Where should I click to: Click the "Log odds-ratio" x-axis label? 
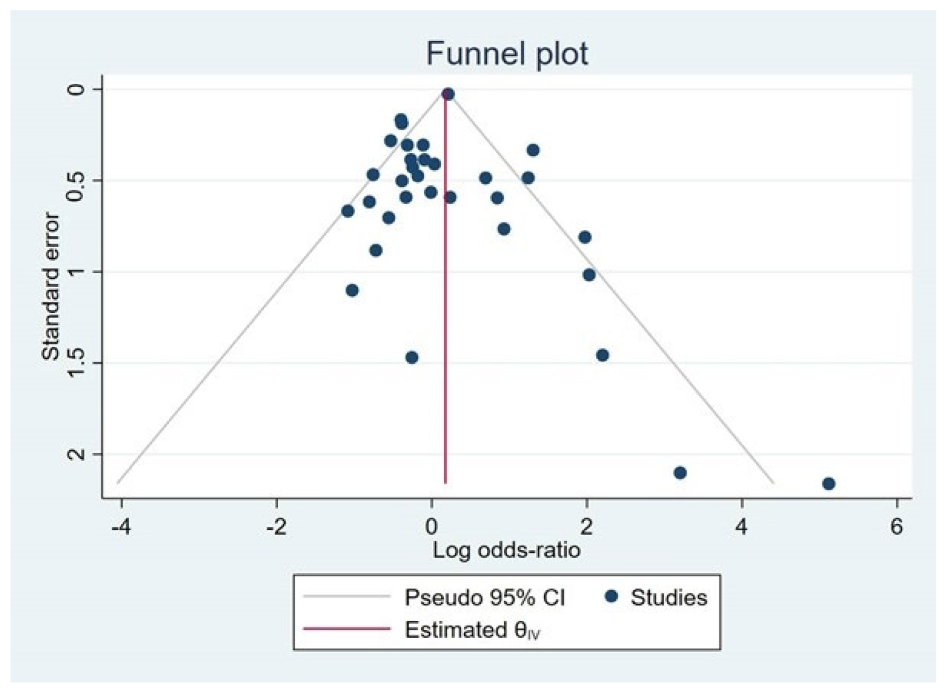tap(506, 551)
